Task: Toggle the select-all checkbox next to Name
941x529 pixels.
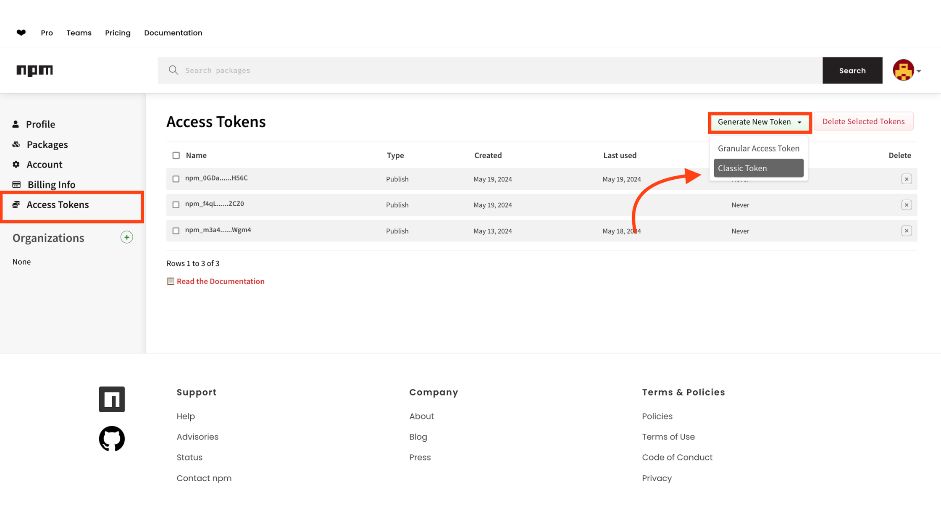Action: [176, 155]
